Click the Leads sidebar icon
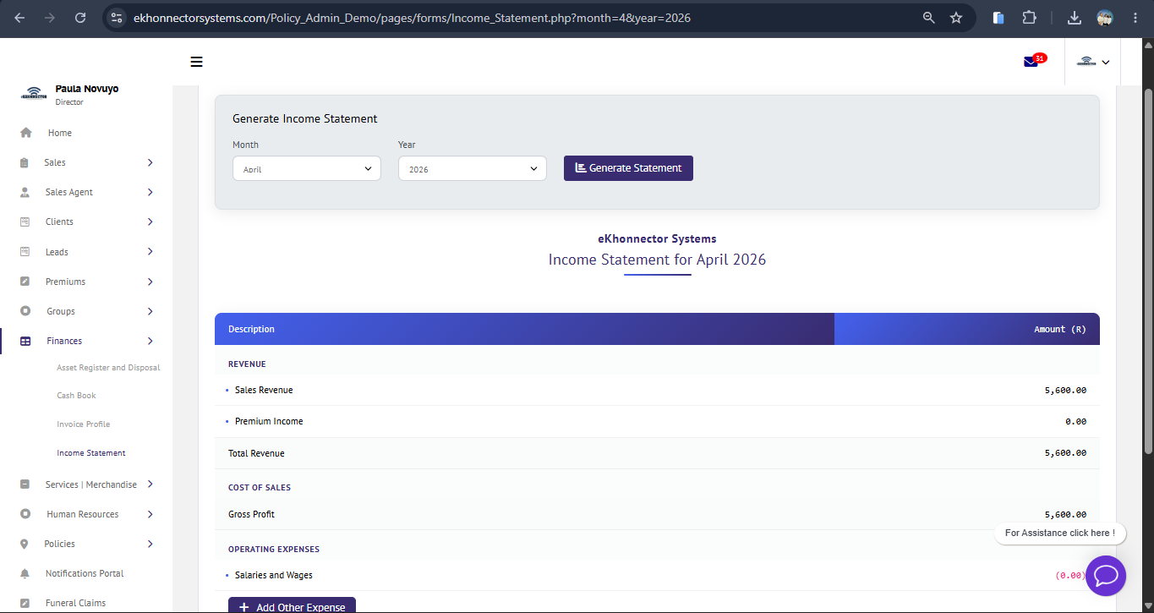This screenshot has width=1154, height=613. 25,252
